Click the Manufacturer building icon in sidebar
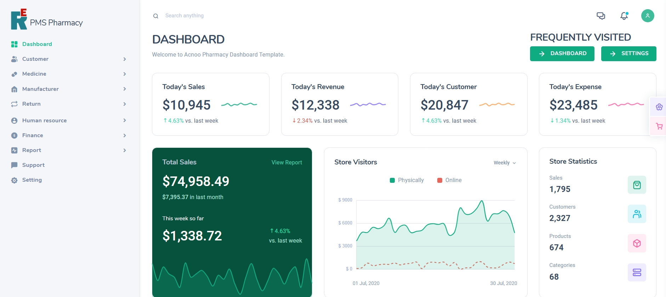 click(14, 89)
